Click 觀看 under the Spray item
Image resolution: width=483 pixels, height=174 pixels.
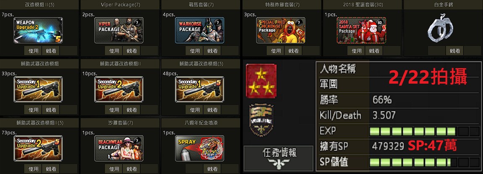(x=213, y=169)
